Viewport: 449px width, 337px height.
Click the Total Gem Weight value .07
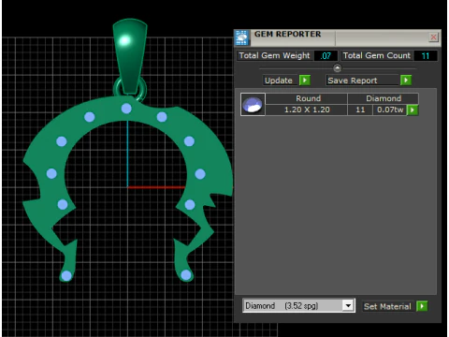tap(326, 56)
